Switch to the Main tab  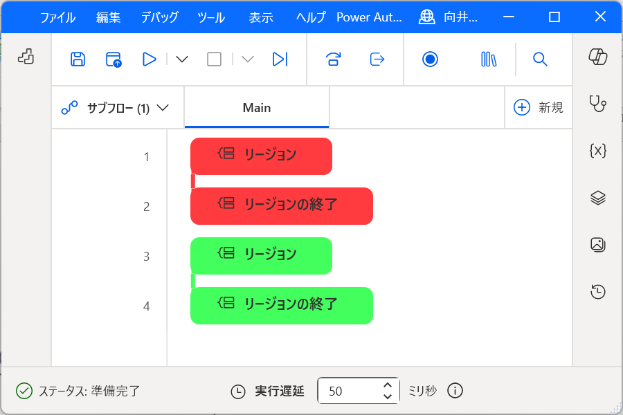[x=257, y=108]
